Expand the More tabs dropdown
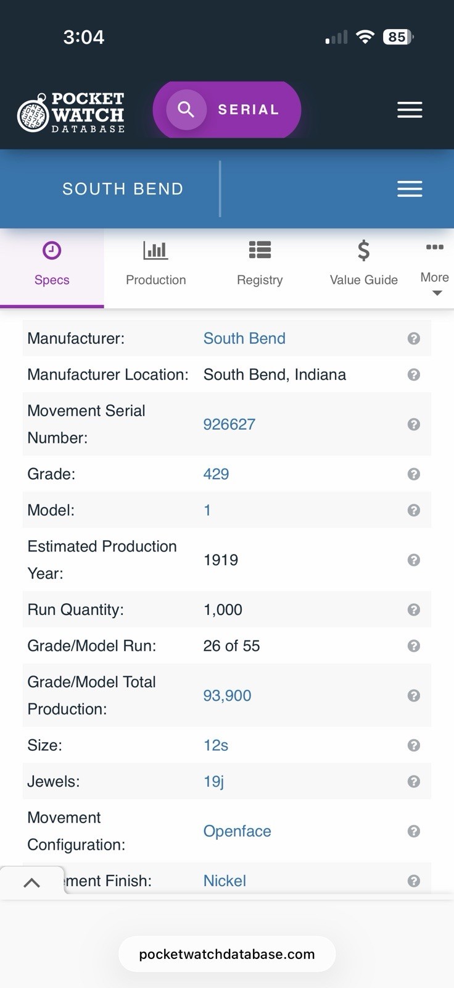This screenshot has height=988, width=454. [x=435, y=270]
